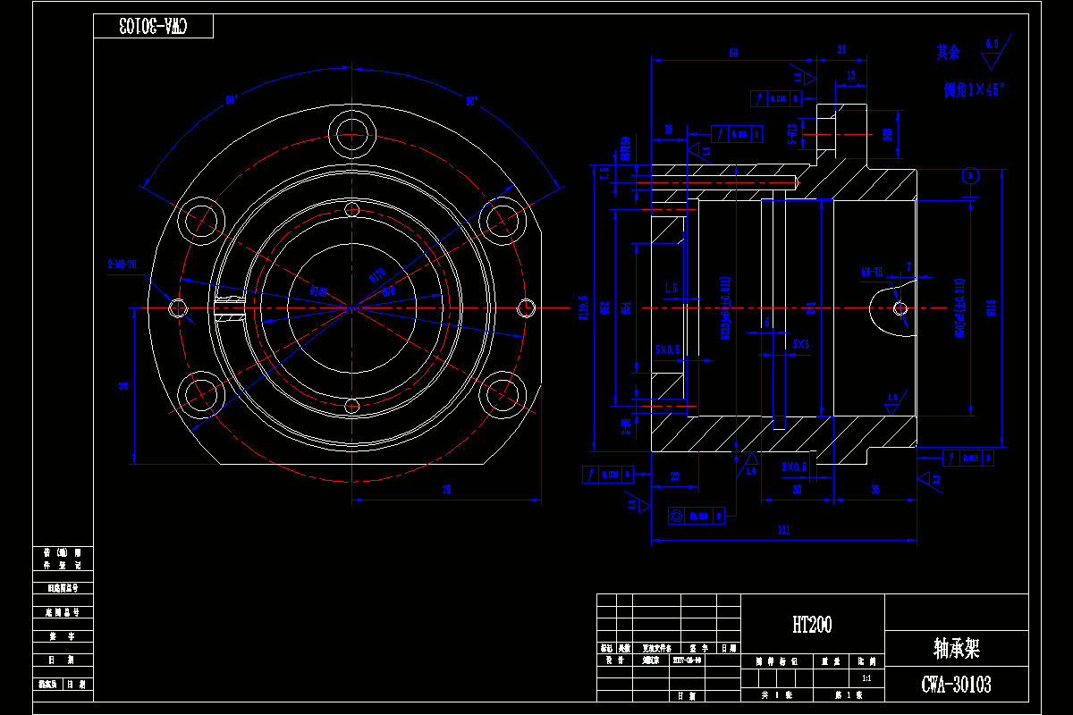This screenshot has height=715, width=1073.
Task: Select the Ø20 counterbore dimension
Action: (x=887, y=134)
